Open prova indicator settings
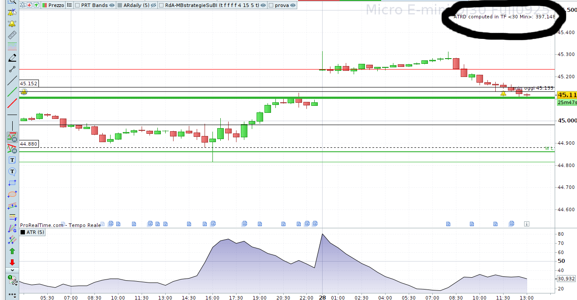Viewport: 577px width, 300px height. tap(282, 6)
